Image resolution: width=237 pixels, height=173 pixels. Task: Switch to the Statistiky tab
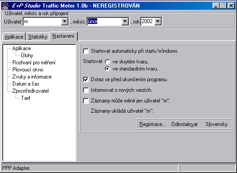(x=38, y=37)
